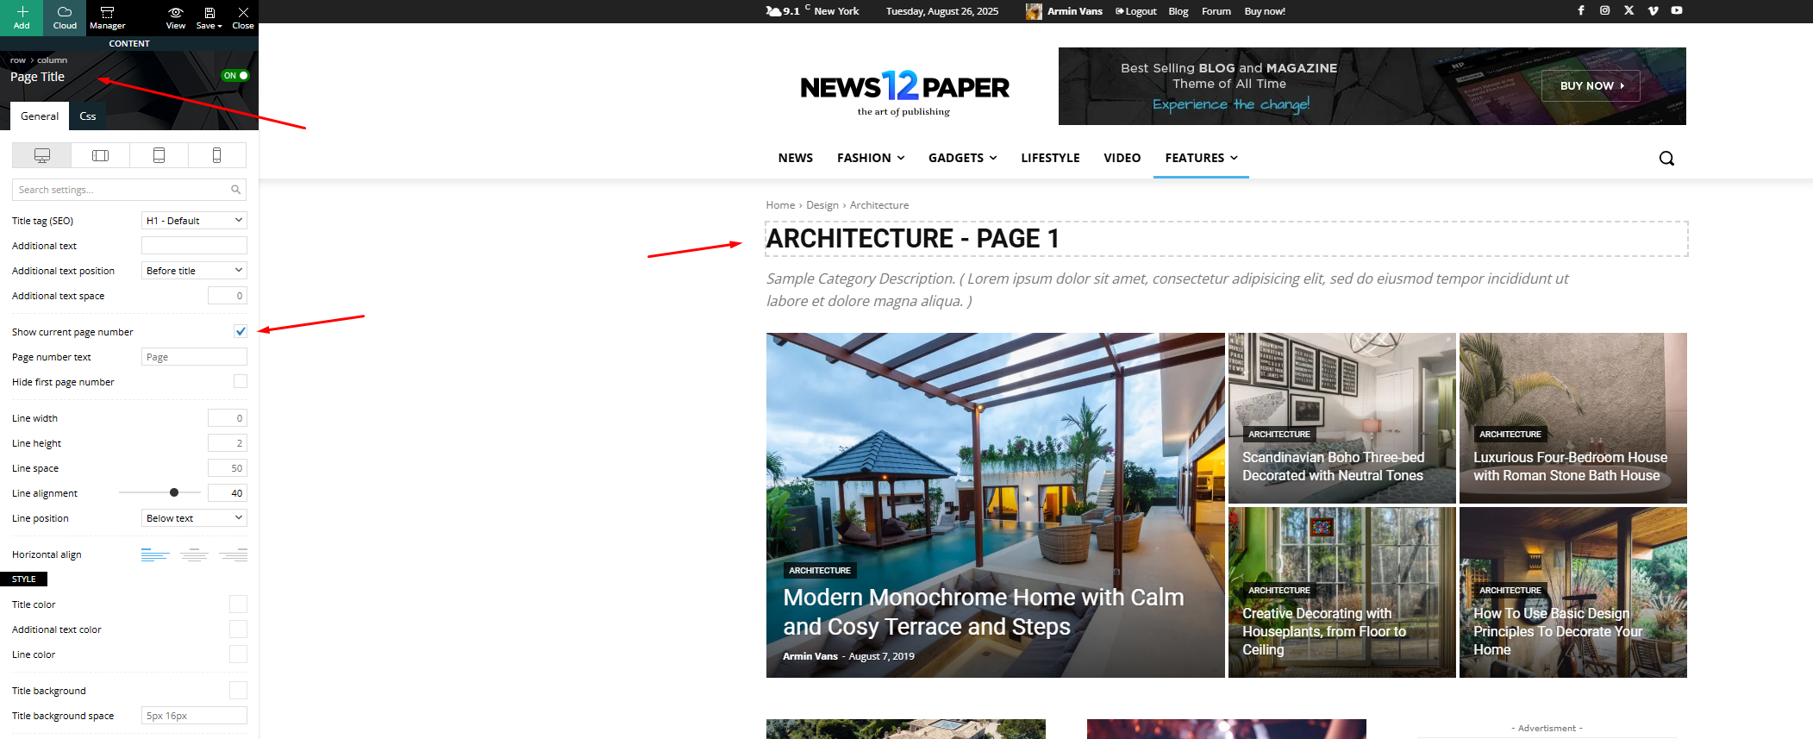The width and height of the screenshot is (1813, 739).
Task: Check Hide first page number
Action: coord(241,381)
